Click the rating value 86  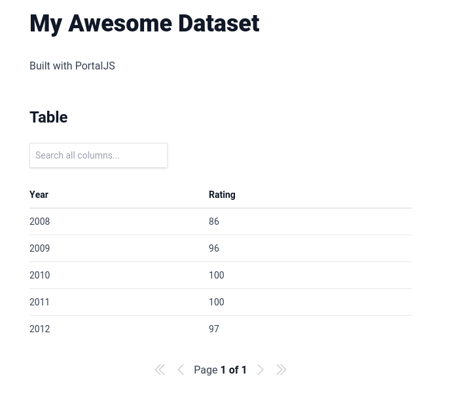click(x=214, y=222)
